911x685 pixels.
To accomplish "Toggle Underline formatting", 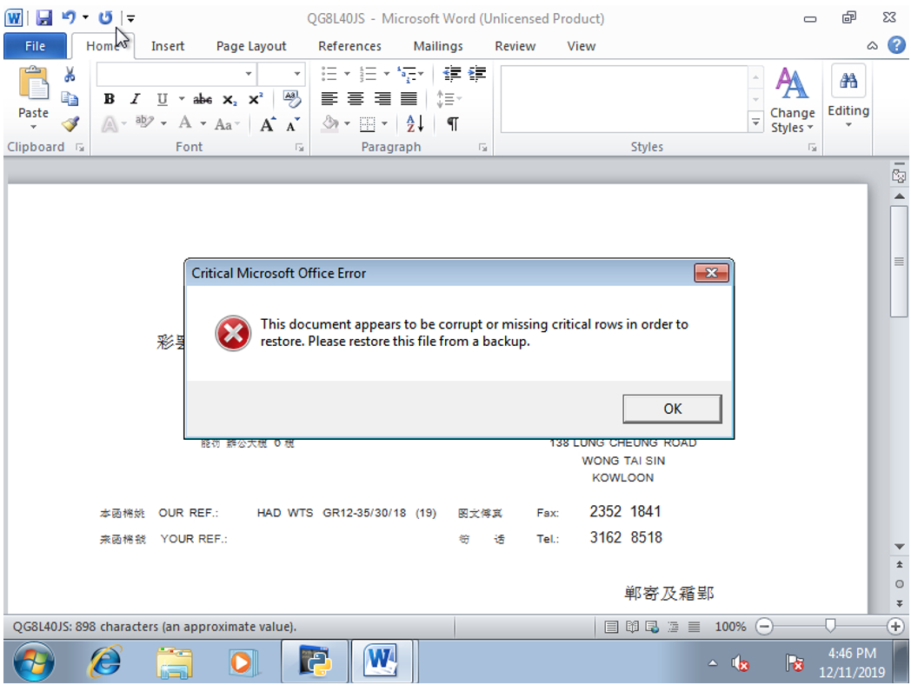I will point(162,99).
